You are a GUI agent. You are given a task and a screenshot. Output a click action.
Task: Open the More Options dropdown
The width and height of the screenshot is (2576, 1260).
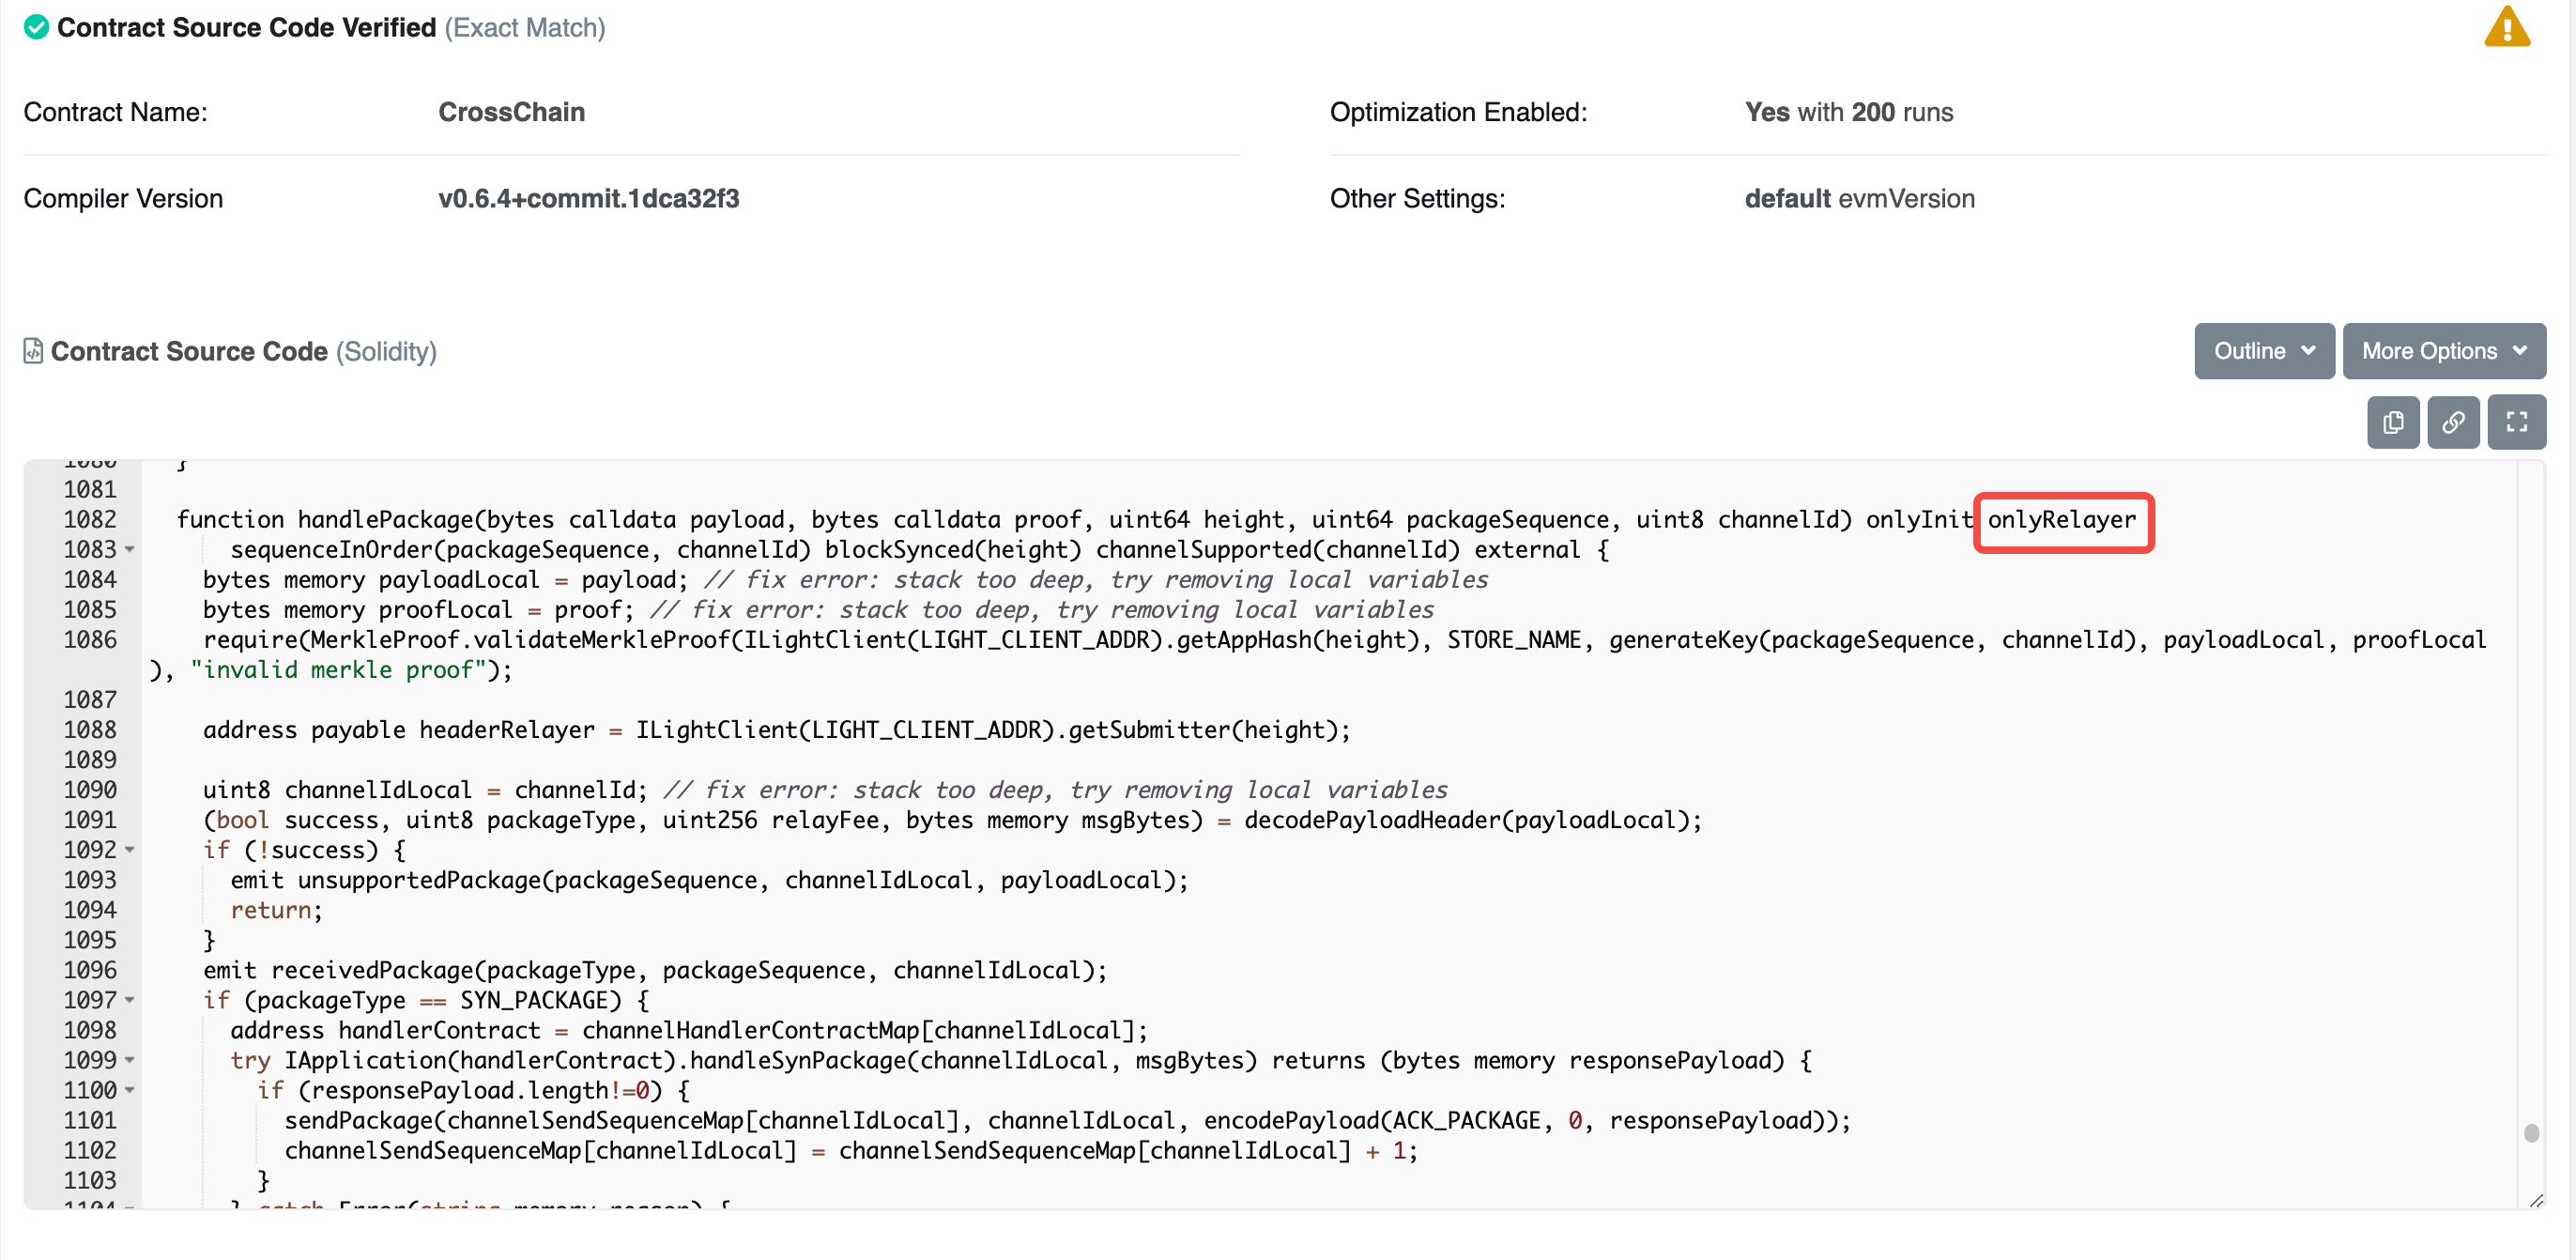point(2443,351)
